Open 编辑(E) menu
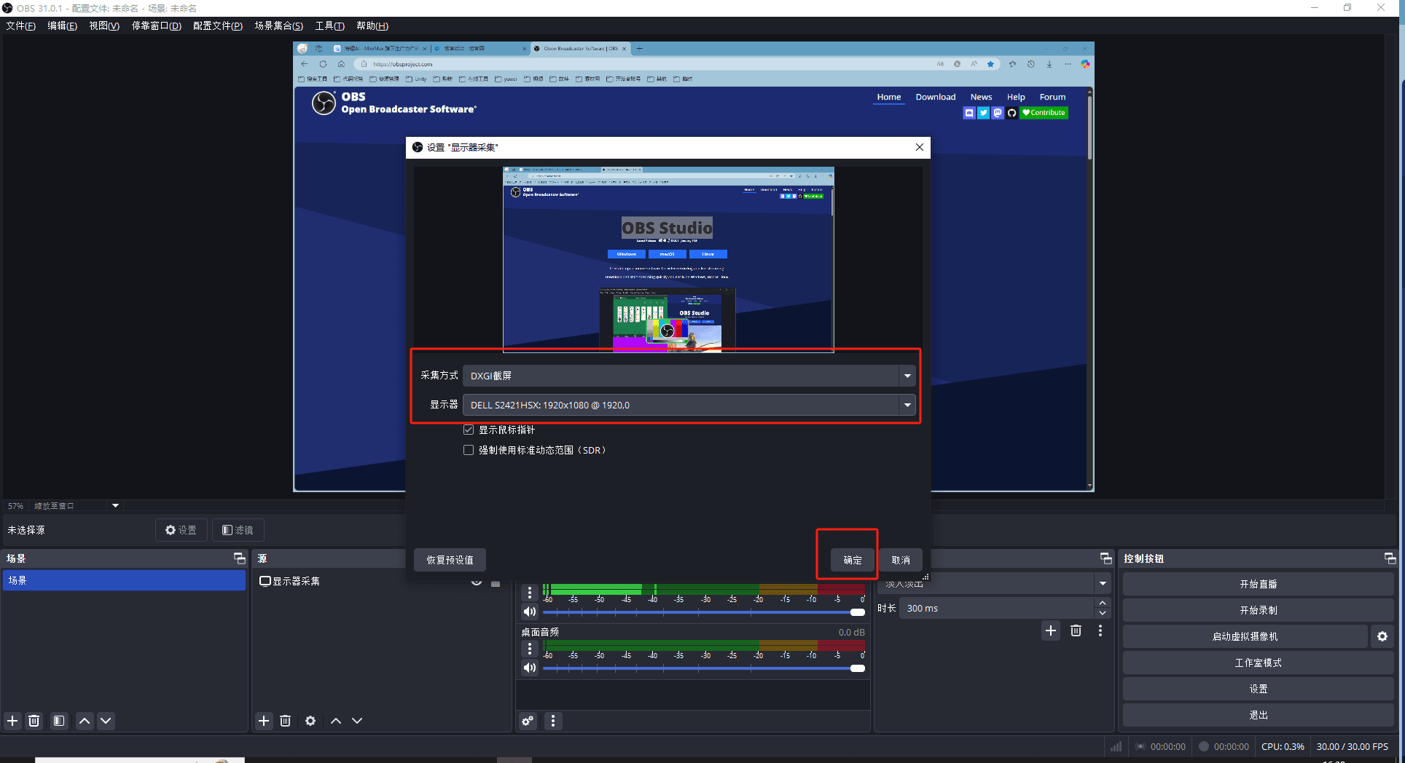Image resolution: width=1405 pixels, height=763 pixels. [62, 25]
